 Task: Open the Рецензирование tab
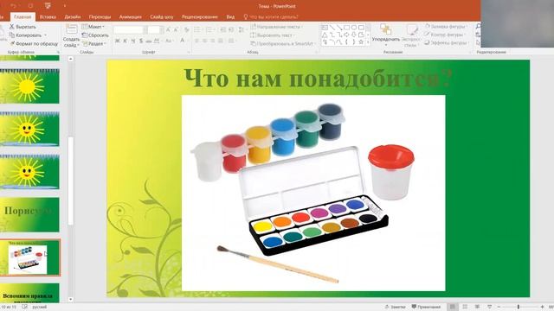(200, 17)
